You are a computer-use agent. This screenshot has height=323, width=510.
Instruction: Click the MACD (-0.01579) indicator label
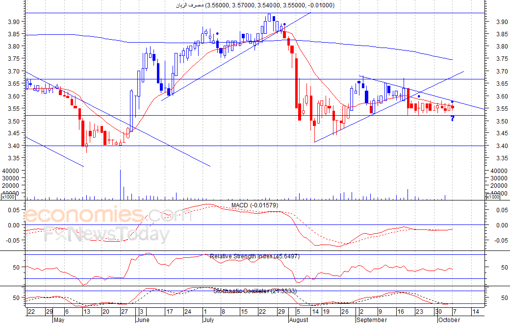[255, 205]
